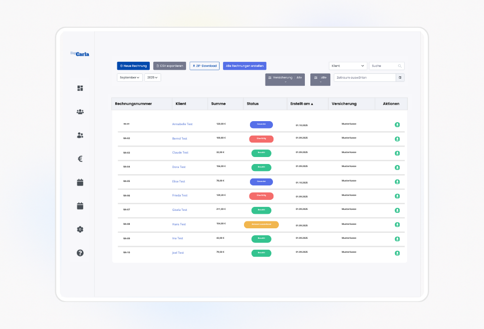Open the two-person users sidebar icon

click(80, 135)
